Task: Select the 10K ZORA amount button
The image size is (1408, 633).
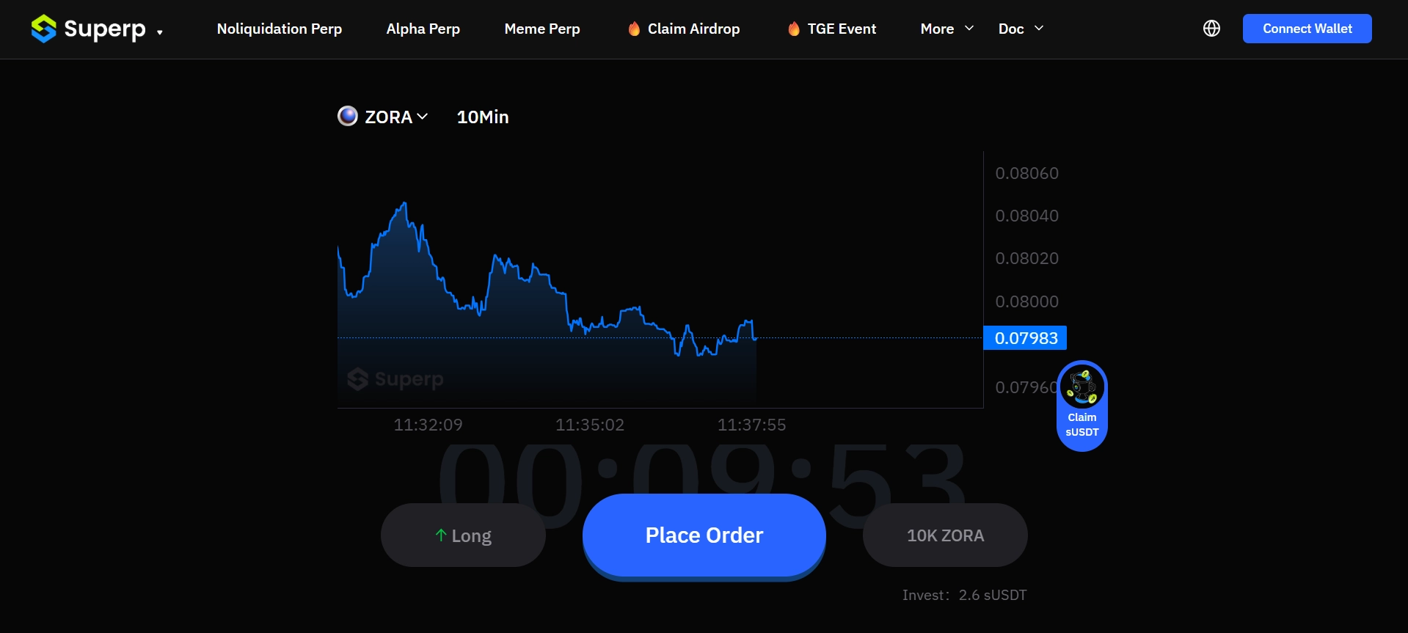Action: click(x=945, y=535)
